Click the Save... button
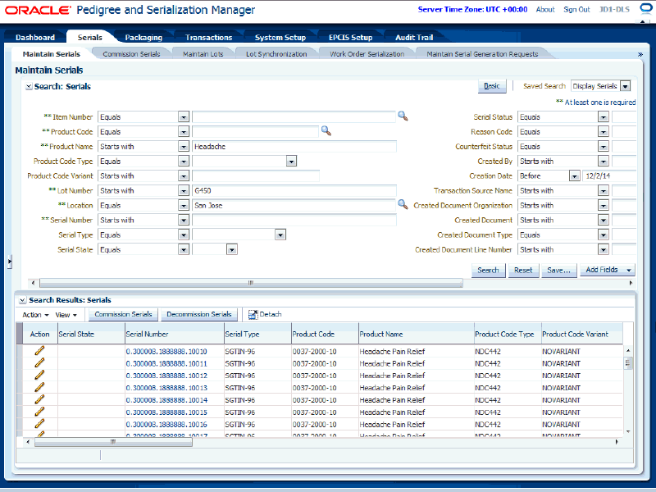656x492 pixels. 559,271
